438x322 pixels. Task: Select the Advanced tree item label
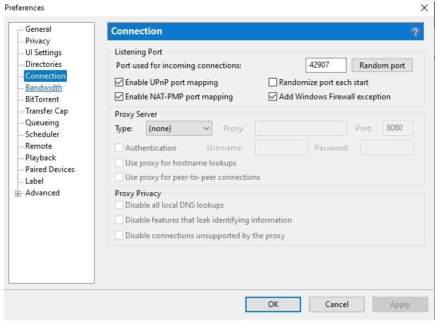[x=42, y=193]
